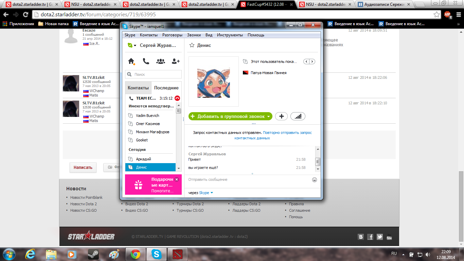
Task: Open the Инструменты menu
Action: tap(230, 35)
